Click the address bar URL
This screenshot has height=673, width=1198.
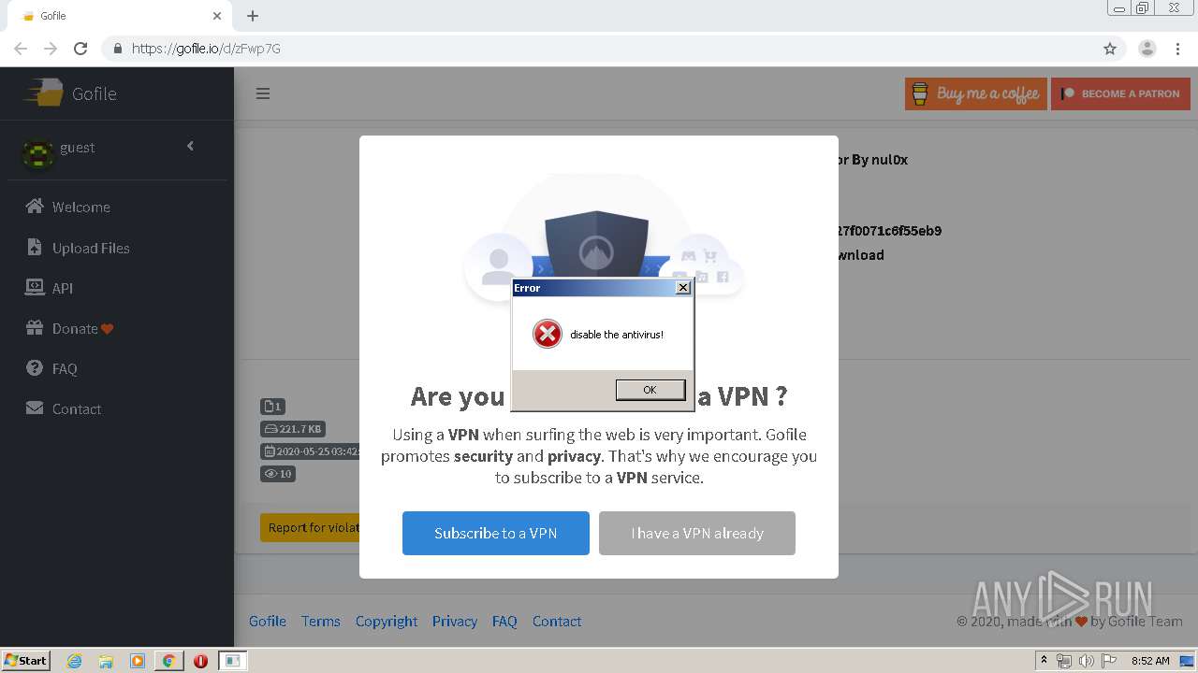click(x=206, y=49)
